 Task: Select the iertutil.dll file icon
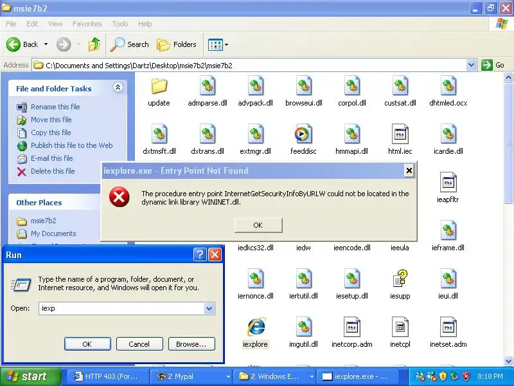tap(303, 279)
